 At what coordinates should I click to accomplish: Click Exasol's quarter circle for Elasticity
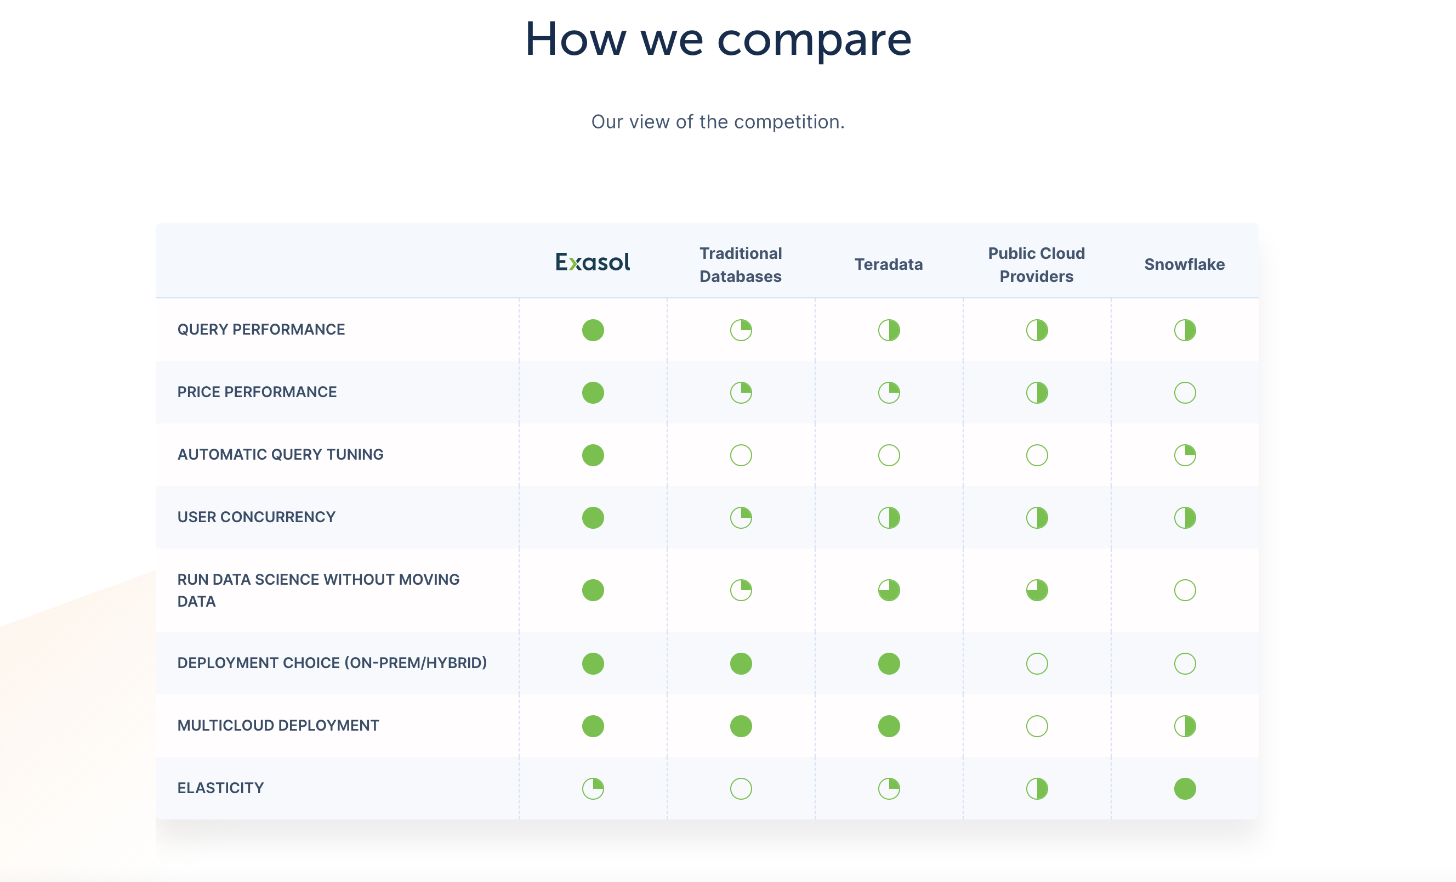[593, 789]
